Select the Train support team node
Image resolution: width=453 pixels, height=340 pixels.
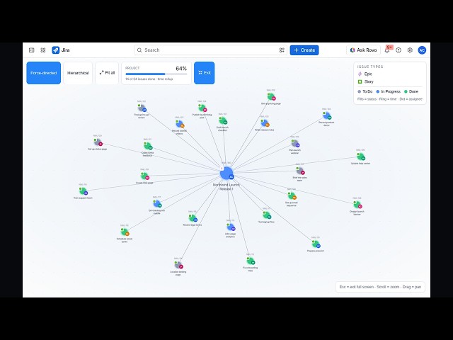[x=84, y=191]
